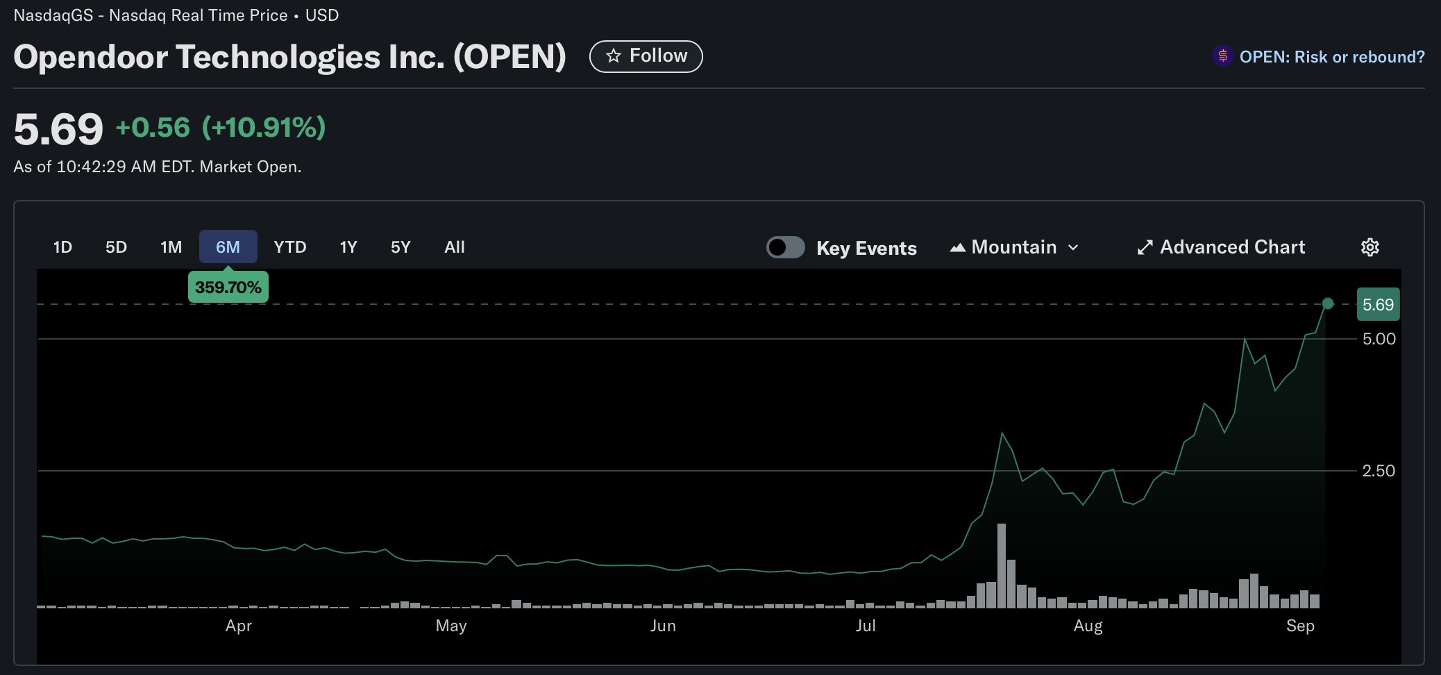The width and height of the screenshot is (1441, 675).
Task: Click the chart settings gear icon
Action: [x=1370, y=247]
